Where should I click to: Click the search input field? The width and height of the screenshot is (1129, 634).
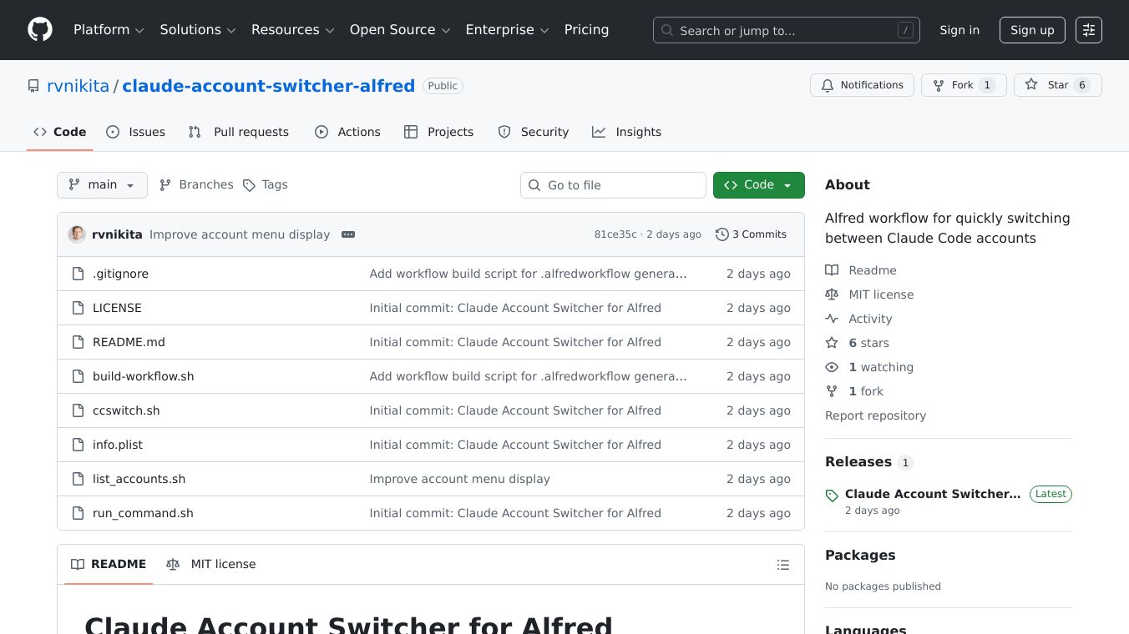pos(785,30)
